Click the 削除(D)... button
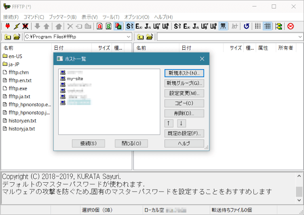Image resolution: width=304 pixels, height=215 pixels. coord(184,113)
